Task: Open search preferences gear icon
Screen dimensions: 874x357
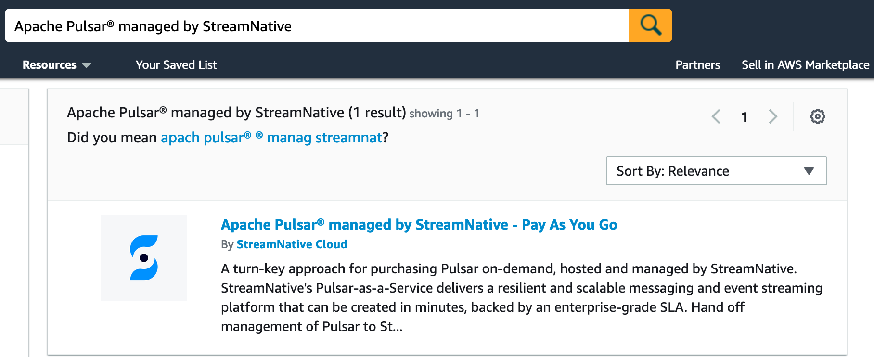Action: 817,116
